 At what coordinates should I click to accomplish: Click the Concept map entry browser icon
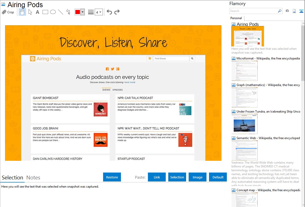pyautogui.click(x=233, y=190)
